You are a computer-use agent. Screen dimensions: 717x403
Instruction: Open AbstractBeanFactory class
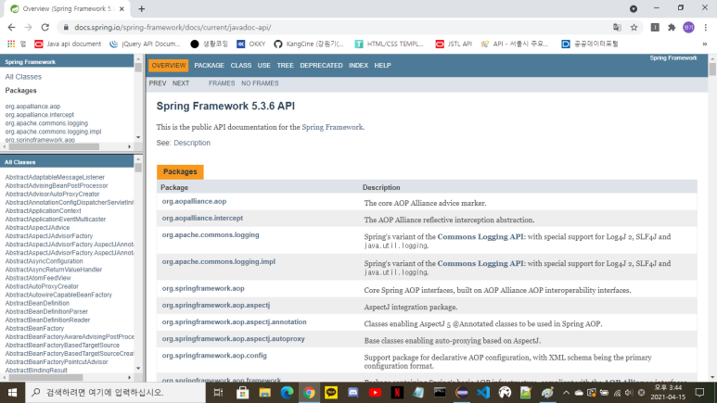click(x=34, y=328)
